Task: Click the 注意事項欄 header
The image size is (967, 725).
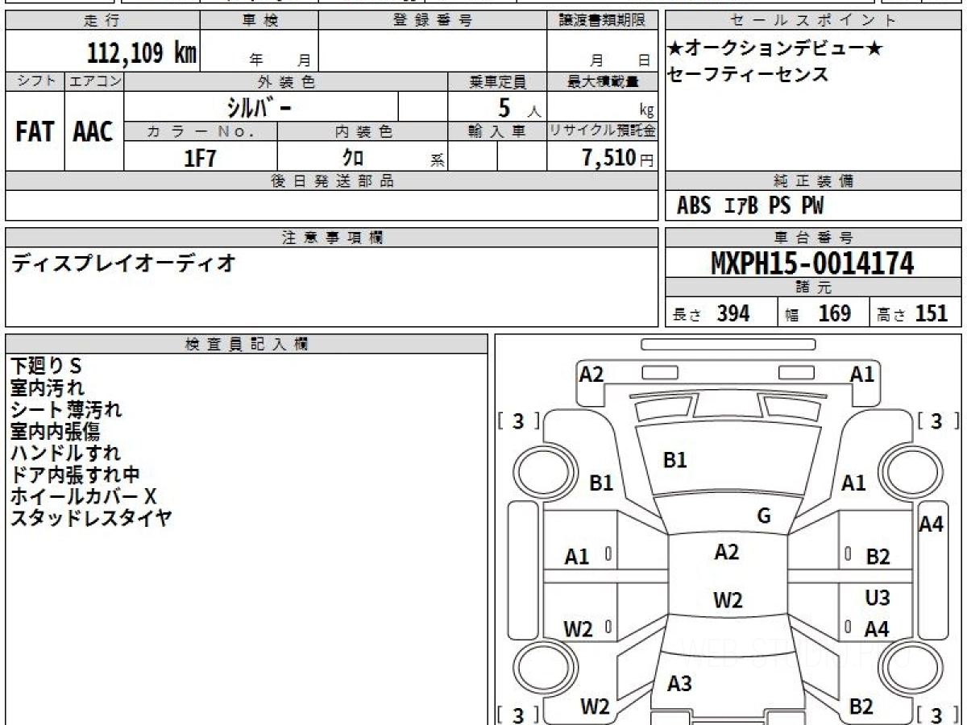Action: point(331,238)
